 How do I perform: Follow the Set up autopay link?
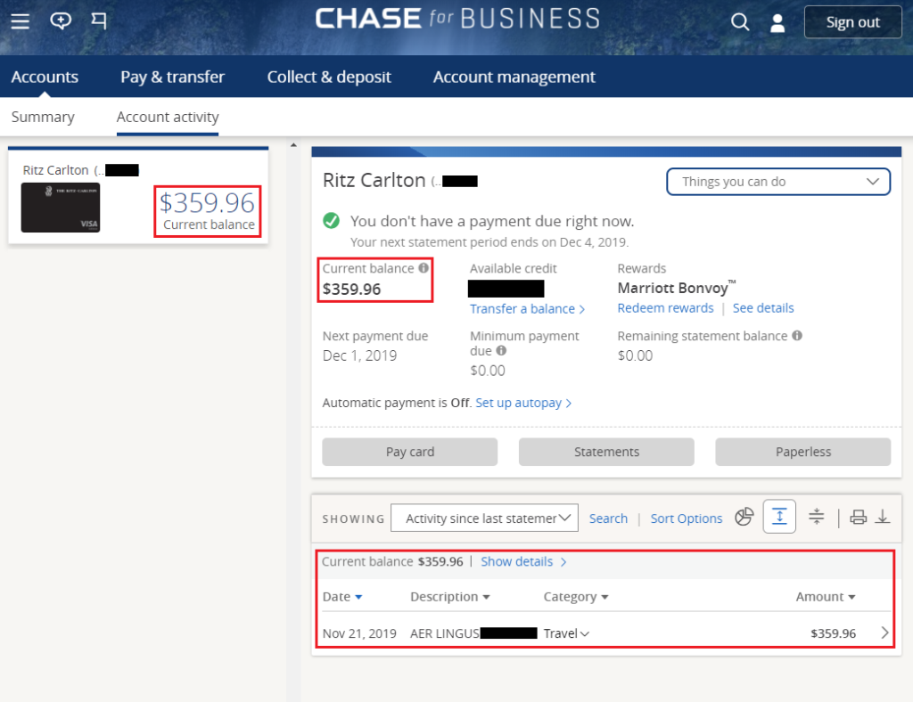pos(523,403)
